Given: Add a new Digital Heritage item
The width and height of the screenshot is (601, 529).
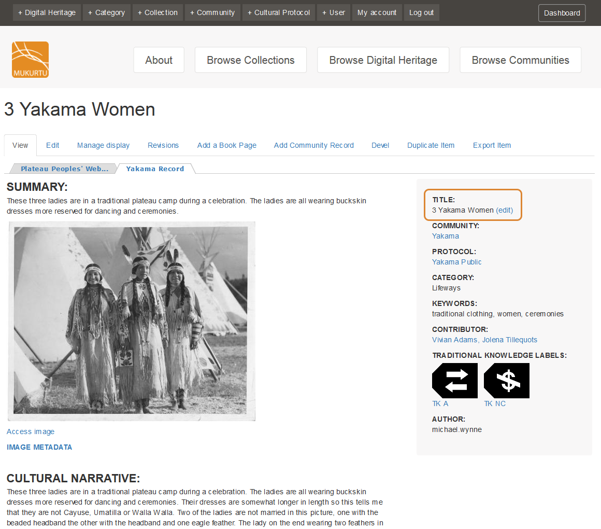Looking at the screenshot, I should point(47,12).
